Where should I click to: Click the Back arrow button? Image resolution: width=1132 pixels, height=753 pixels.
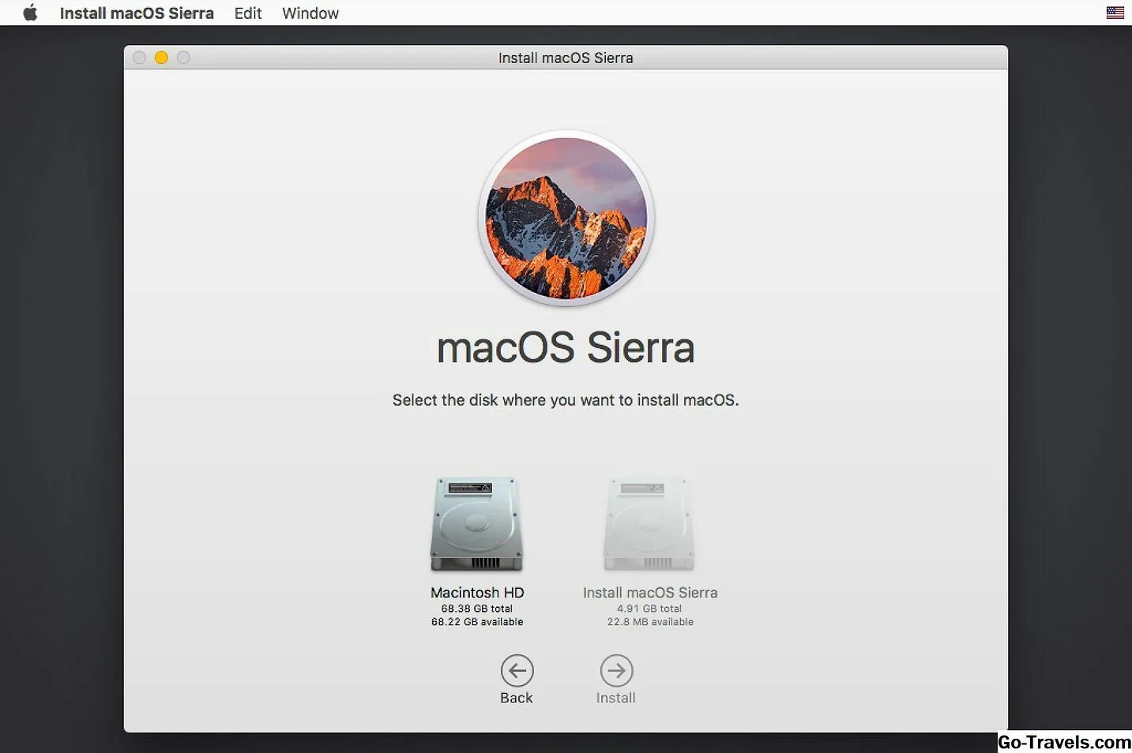point(517,671)
